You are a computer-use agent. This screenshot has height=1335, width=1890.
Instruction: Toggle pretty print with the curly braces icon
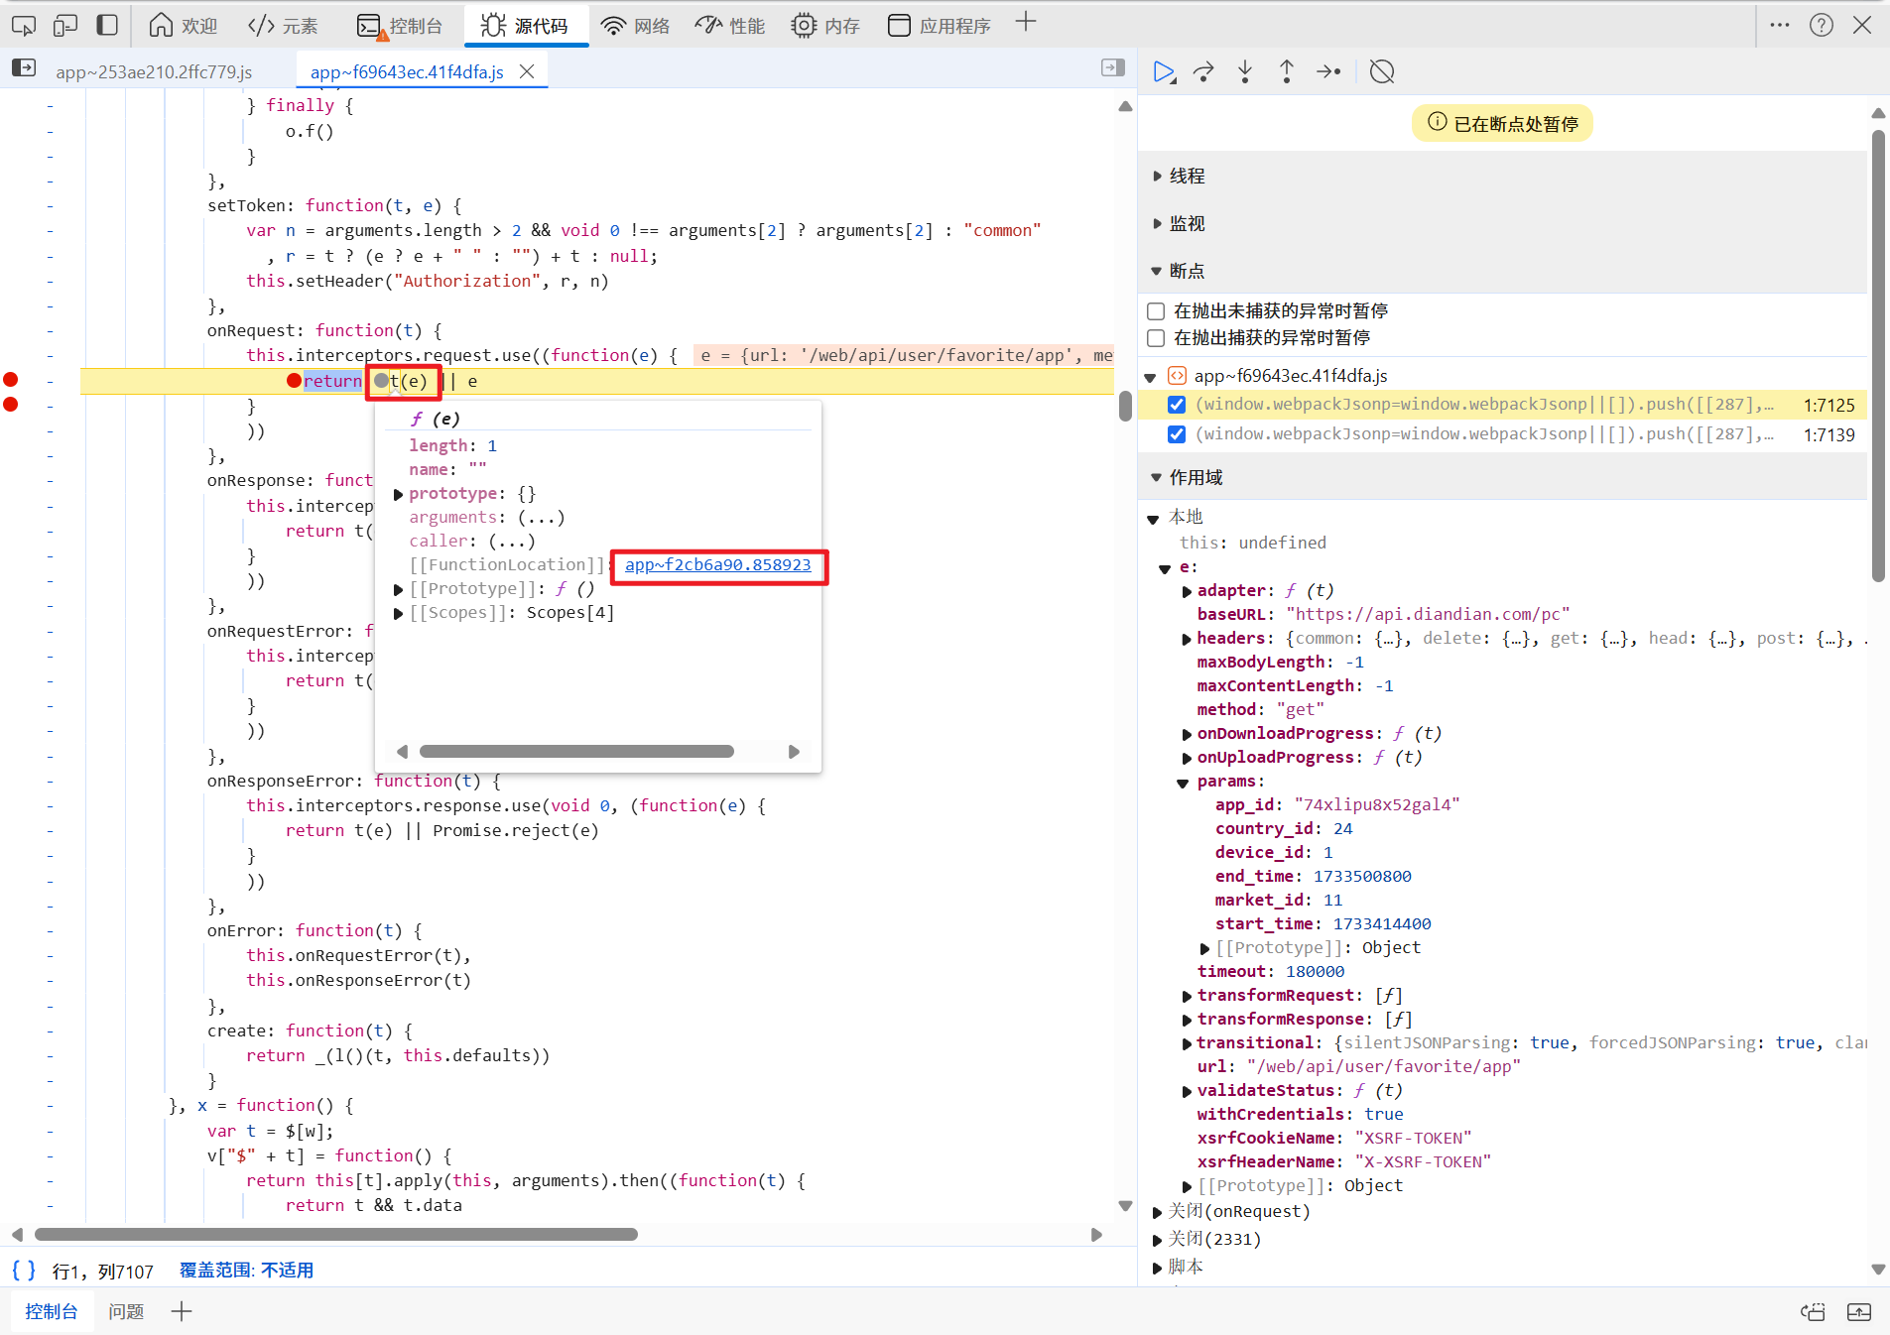[x=24, y=1270]
